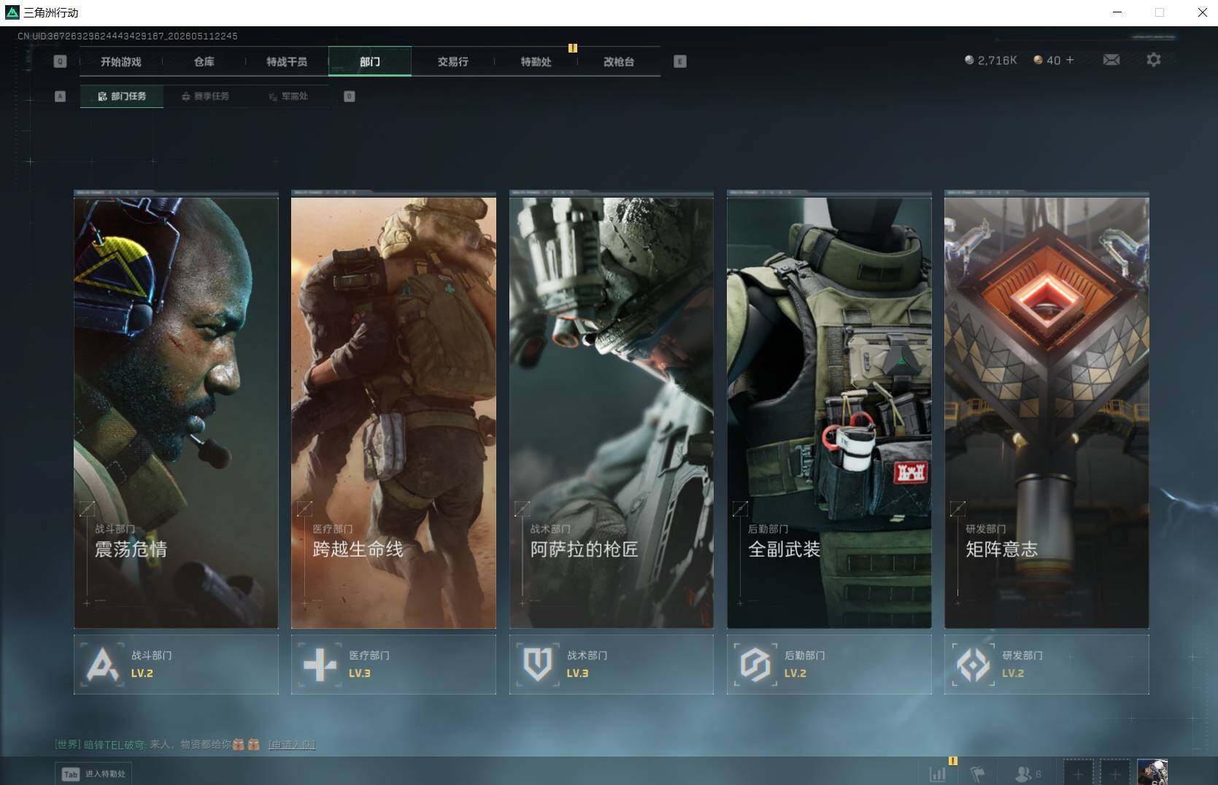1218x785 pixels.
Task: Open the 军需处 sub-tab
Action: tap(288, 96)
